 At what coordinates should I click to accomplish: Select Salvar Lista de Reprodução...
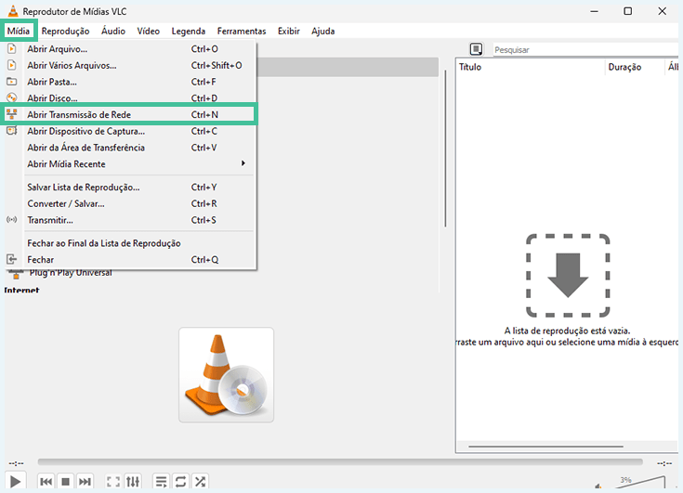click(x=130, y=188)
